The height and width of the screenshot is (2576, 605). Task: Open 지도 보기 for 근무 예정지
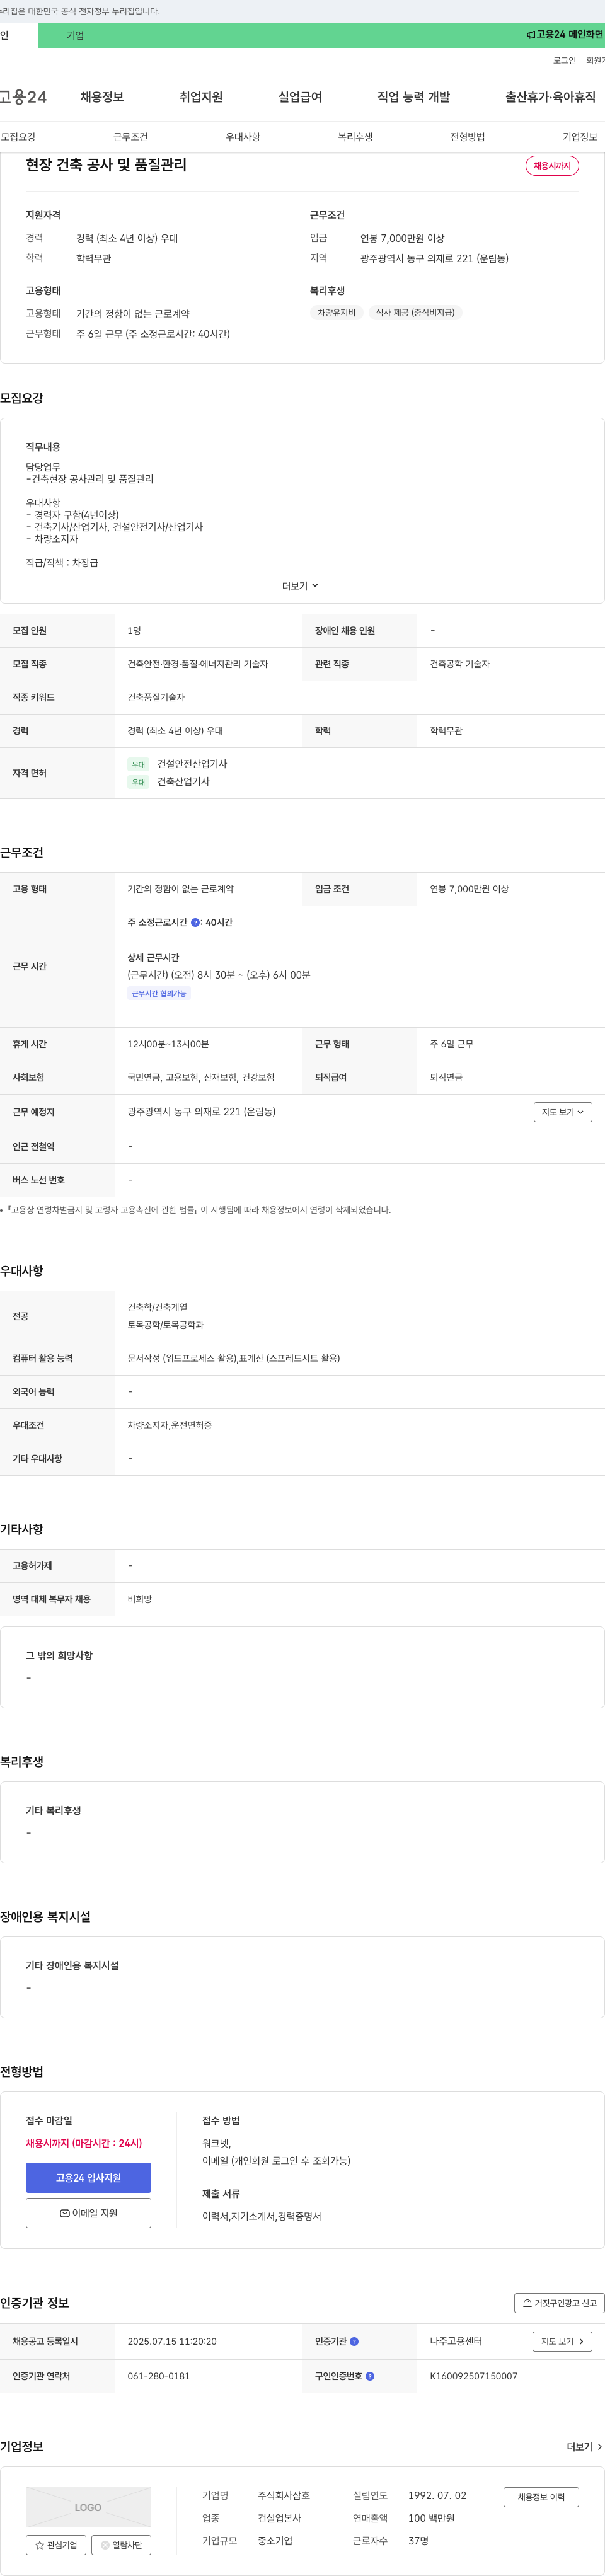coord(562,1112)
